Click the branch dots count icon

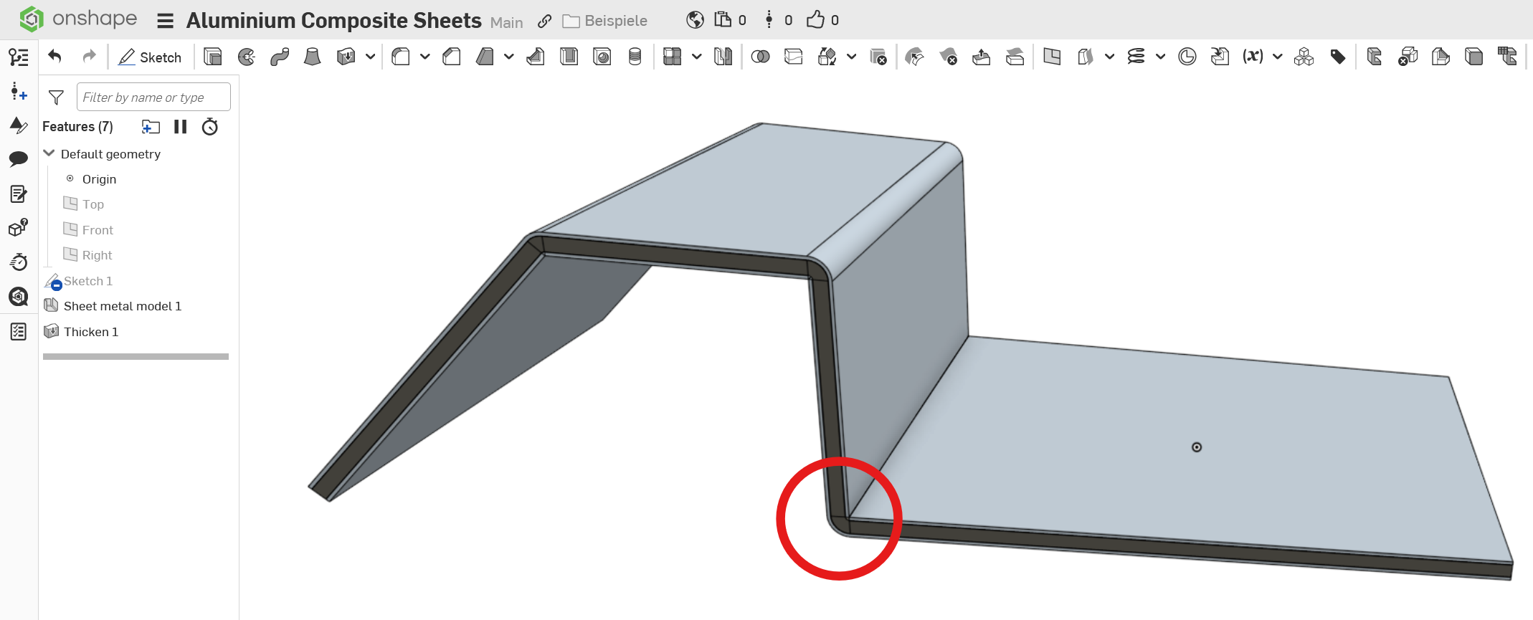769,19
